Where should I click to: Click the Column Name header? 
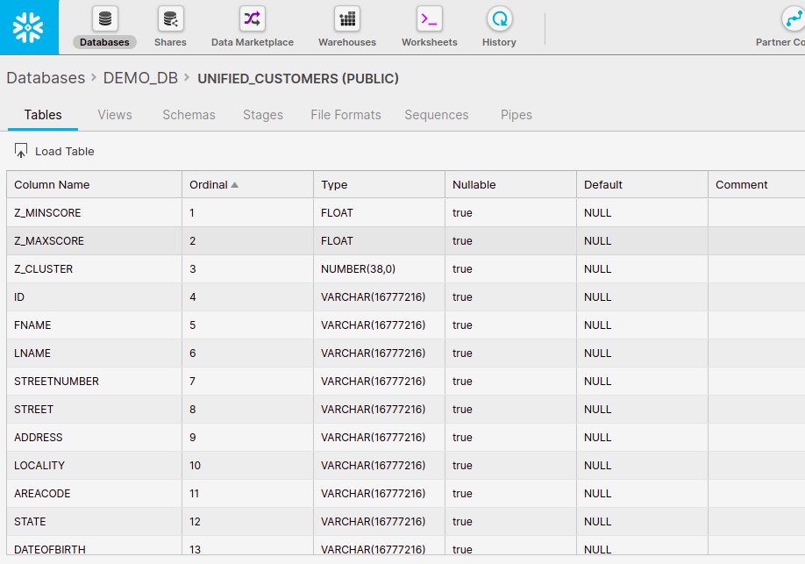[x=52, y=185]
